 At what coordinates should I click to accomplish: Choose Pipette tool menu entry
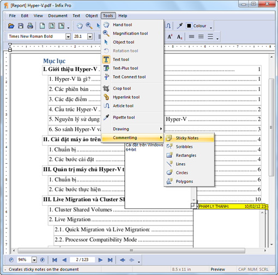click(132, 117)
